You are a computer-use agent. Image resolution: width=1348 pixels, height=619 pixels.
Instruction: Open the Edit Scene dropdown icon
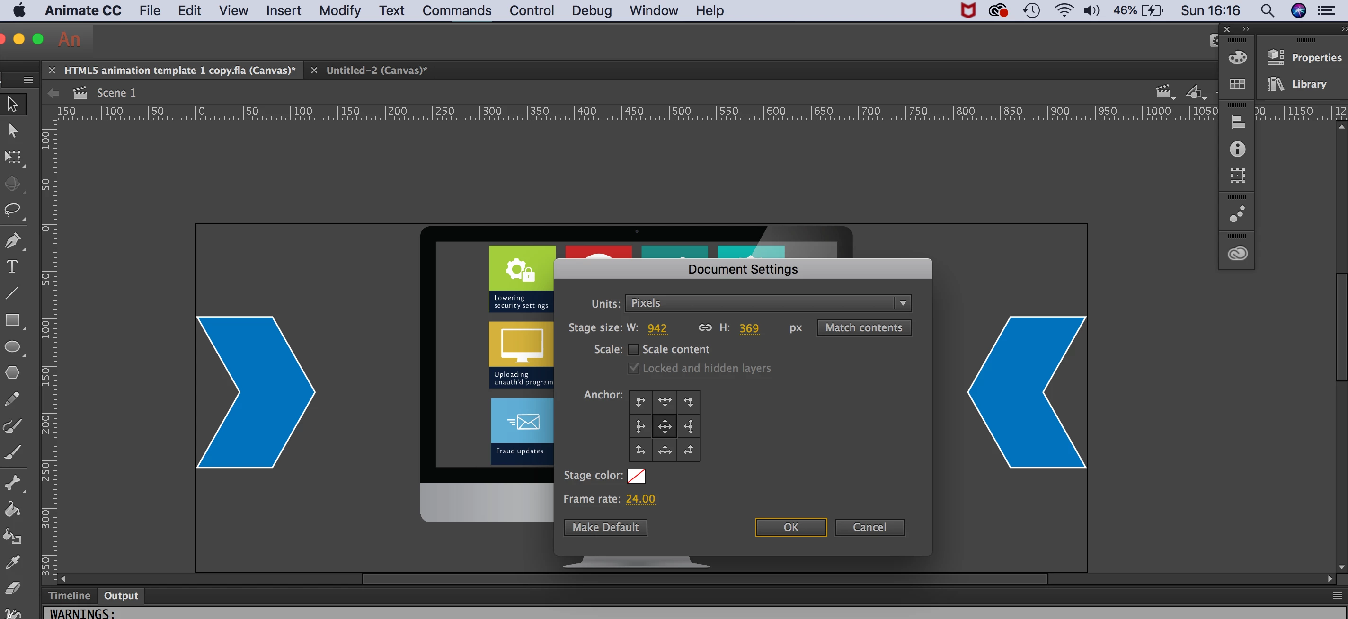pos(1164,93)
